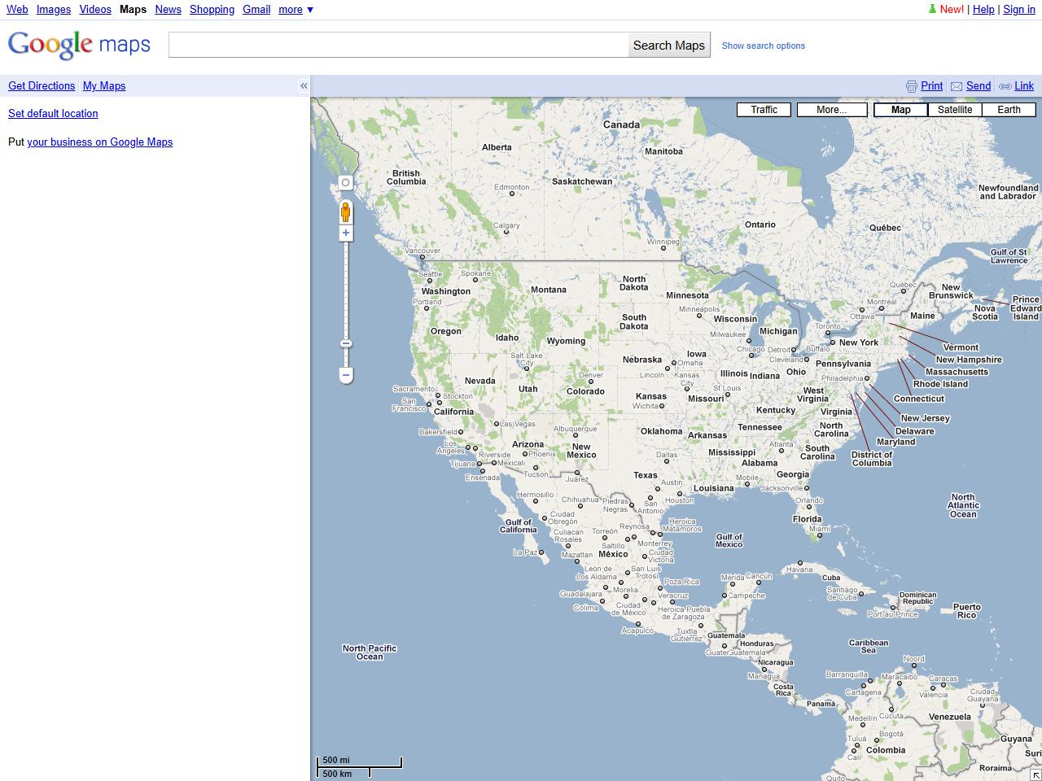Open Videos in top navigation
Image resolution: width=1042 pixels, height=781 pixels.
coord(95,10)
